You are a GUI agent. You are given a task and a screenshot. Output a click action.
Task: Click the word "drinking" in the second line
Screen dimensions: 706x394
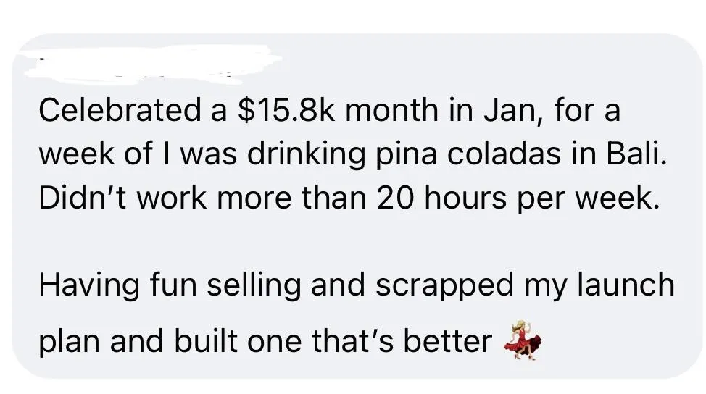306,154
